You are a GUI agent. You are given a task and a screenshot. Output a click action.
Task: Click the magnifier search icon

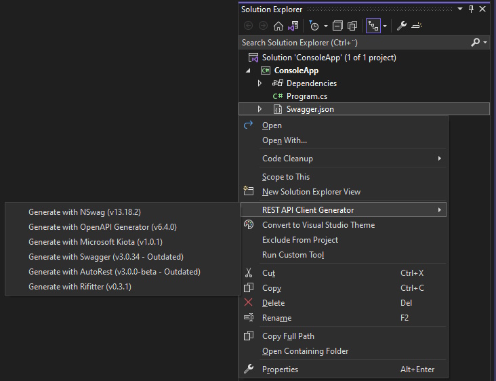point(475,42)
